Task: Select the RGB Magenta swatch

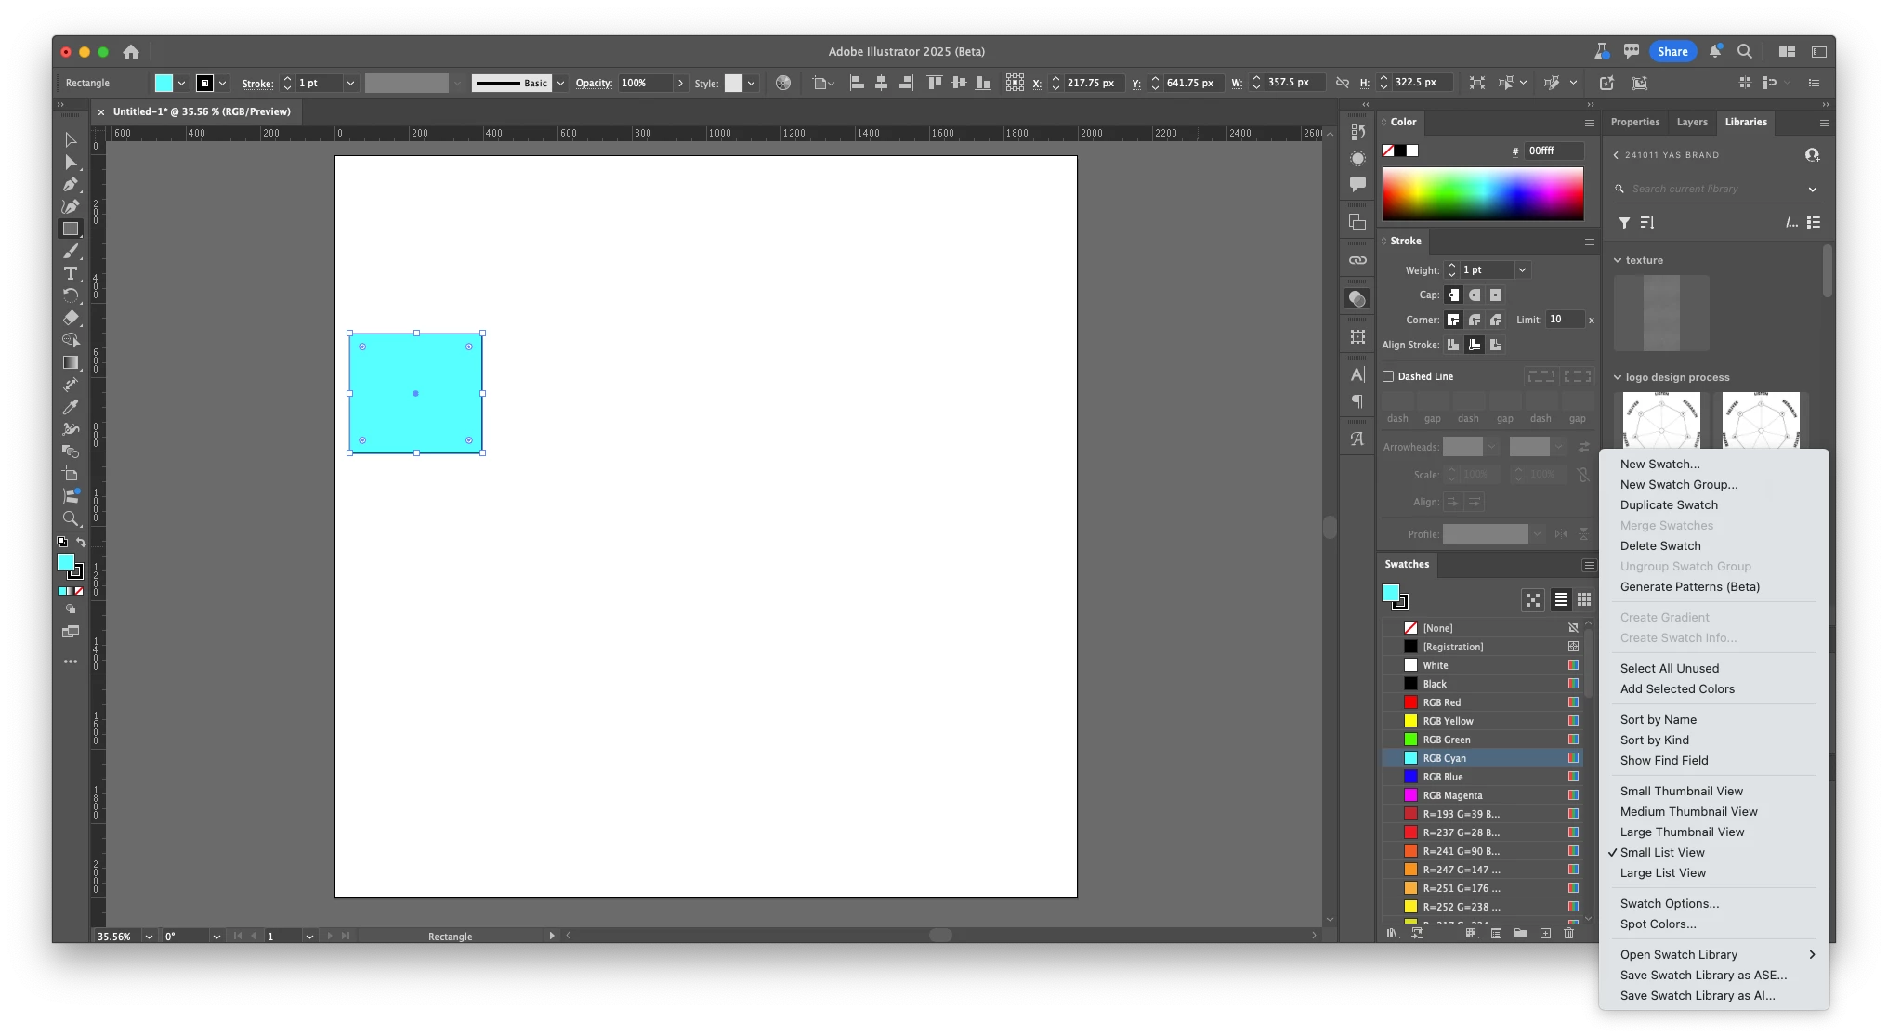Action: pyautogui.click(x=1452, y=795)
